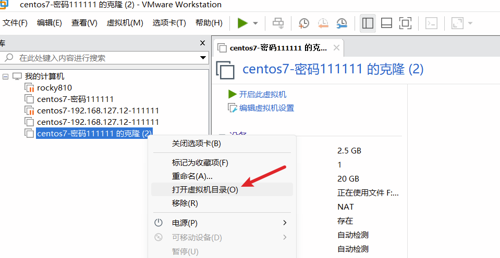Click the send Ctrl+Alt+Del toolbar icon
Screen dimensions: 500x258
(x=278, y=23)
